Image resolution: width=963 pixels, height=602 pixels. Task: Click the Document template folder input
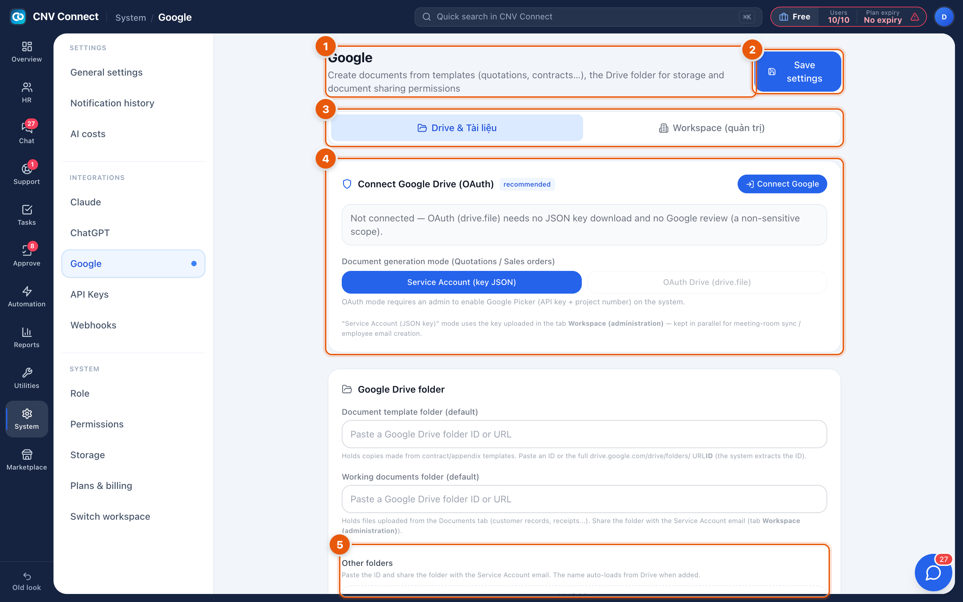click(584, 434)
